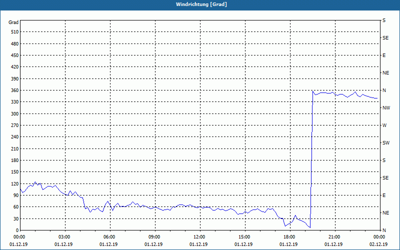
Task: Select the W compass label on right axis
Action: pyautogui.click(x=384, y=125)
